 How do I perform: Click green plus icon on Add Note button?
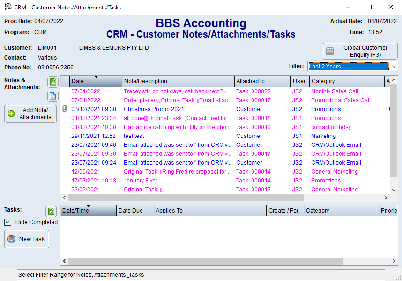click(12, 114)
